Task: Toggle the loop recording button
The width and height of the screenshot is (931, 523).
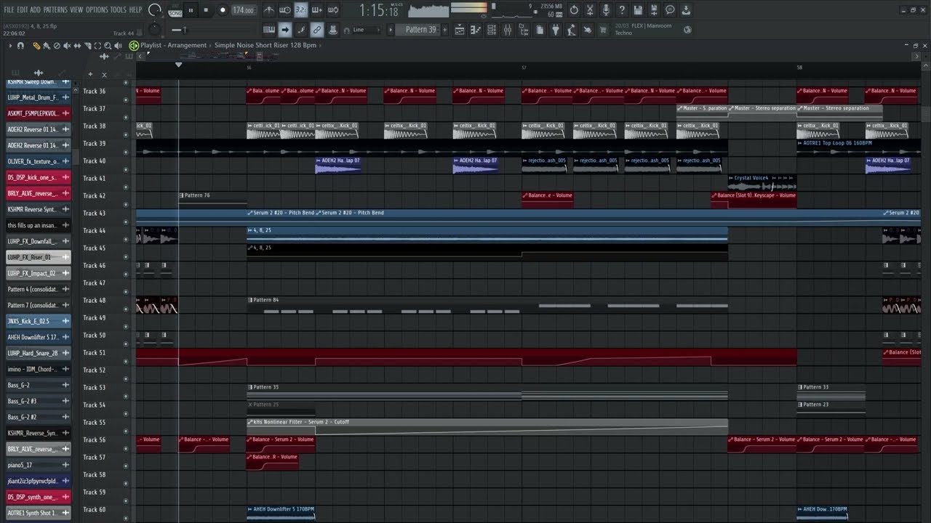Action: click(x=333, y=10)
